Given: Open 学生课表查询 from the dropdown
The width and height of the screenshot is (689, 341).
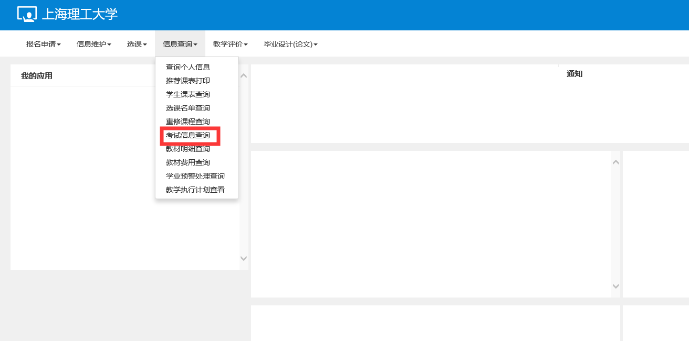Looking at the screenshot, I should pyautogui.click(x=187, y=94).
